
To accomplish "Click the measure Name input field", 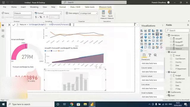I will pyautogui.click(x=23, y=13).
